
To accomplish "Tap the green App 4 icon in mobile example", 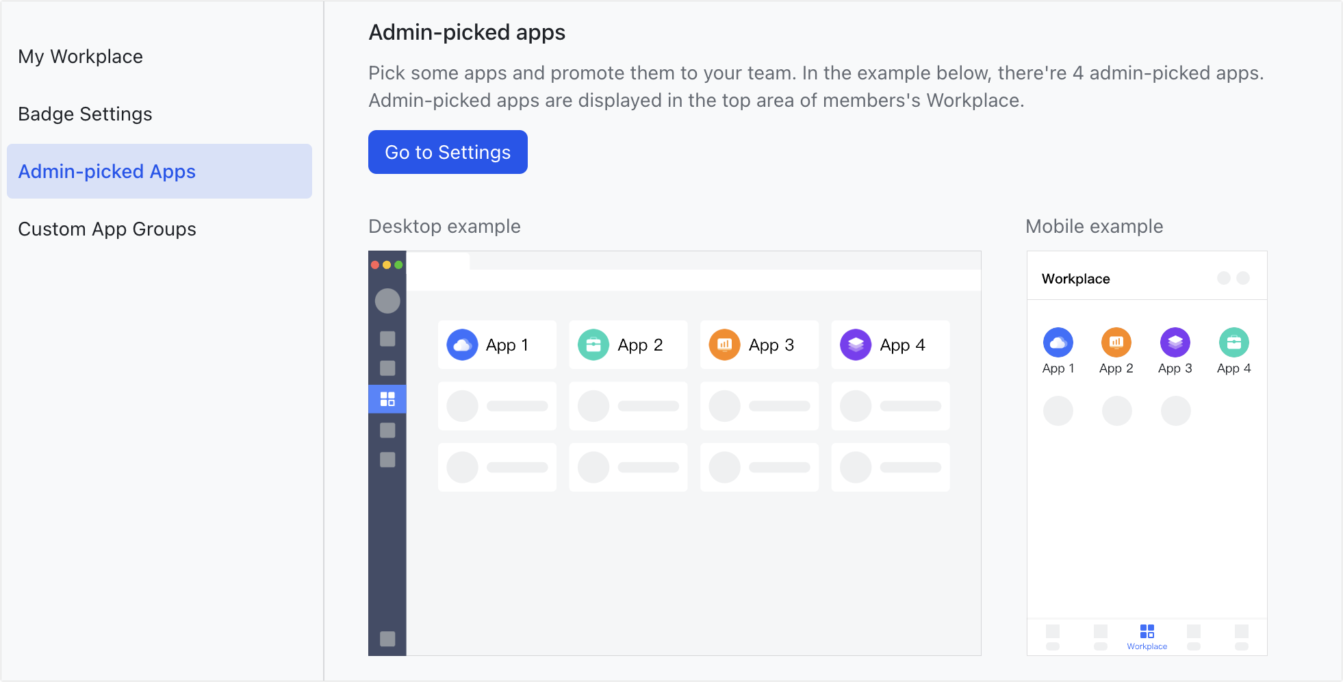I will [x=1233, y=342].
